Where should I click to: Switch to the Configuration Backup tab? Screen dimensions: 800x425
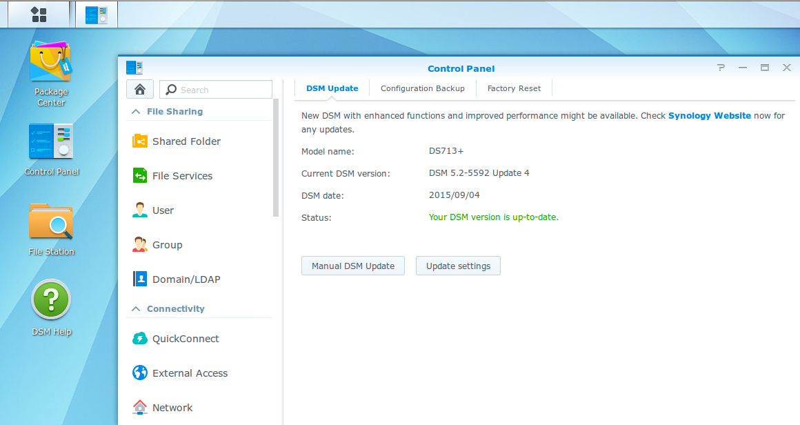point(423,88)
